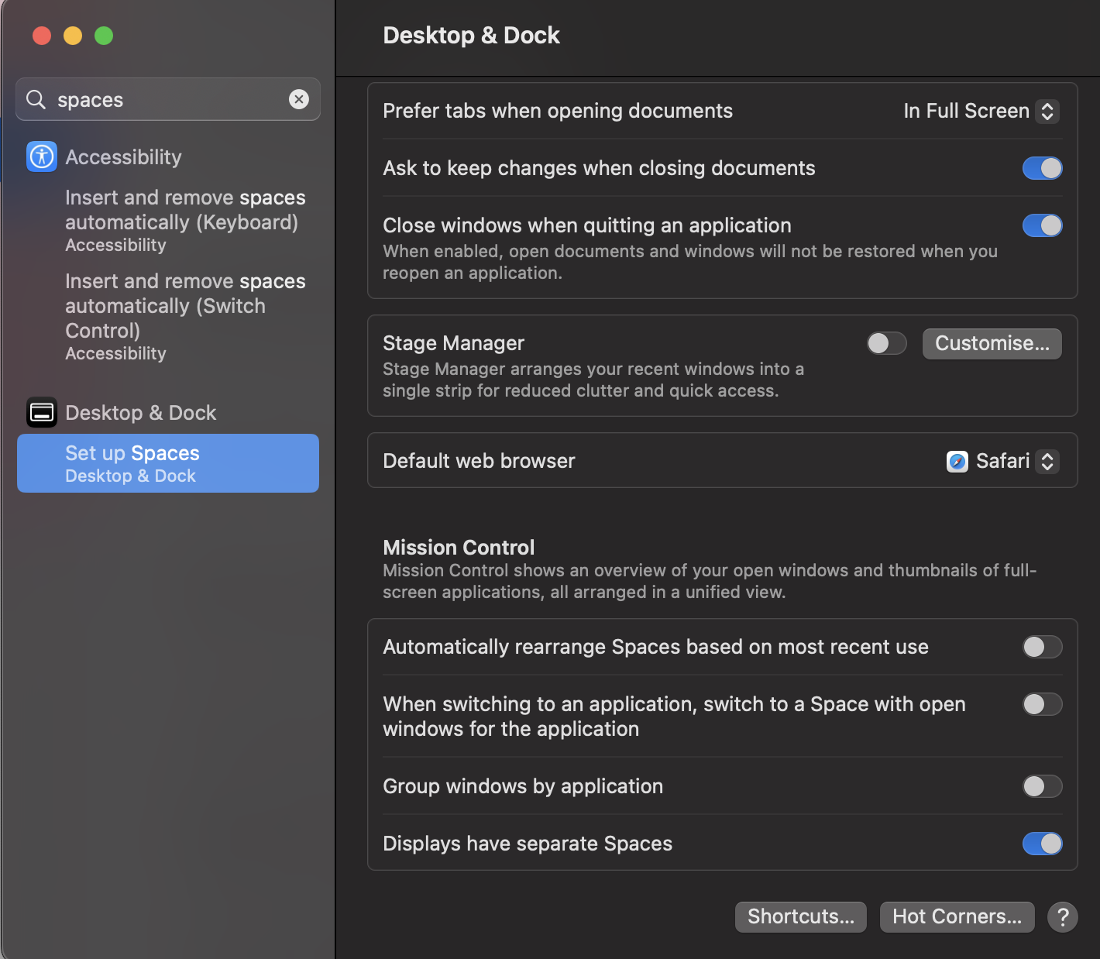Click inside the spaces search field
The width and height of the screenshot is (1100, 959).
pyautogui.click(x=167, y=100)
